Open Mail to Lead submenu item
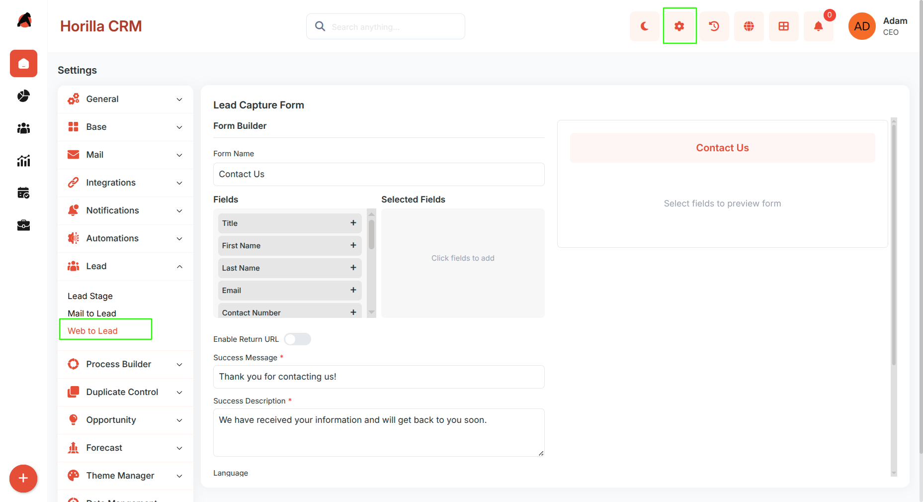The width and height of the screenshot is (923, 502). (x=92, y=313)
